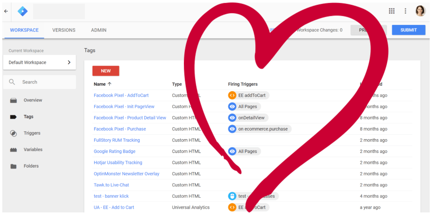433x218 pixels.
Task: Open Overview in the sidebar
Action: pyautogui.click(x=33, y=100)
